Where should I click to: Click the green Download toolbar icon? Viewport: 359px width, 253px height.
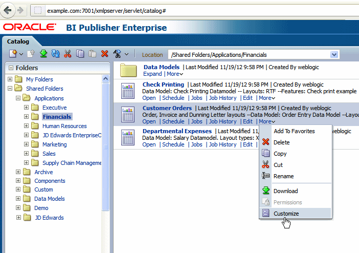(x=43, y=54)
